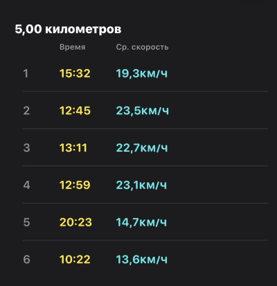Click the speed 23,5км/ч
277x286 pixels.
click(143, 111)
